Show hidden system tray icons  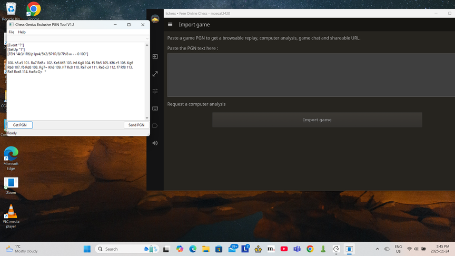377,249
